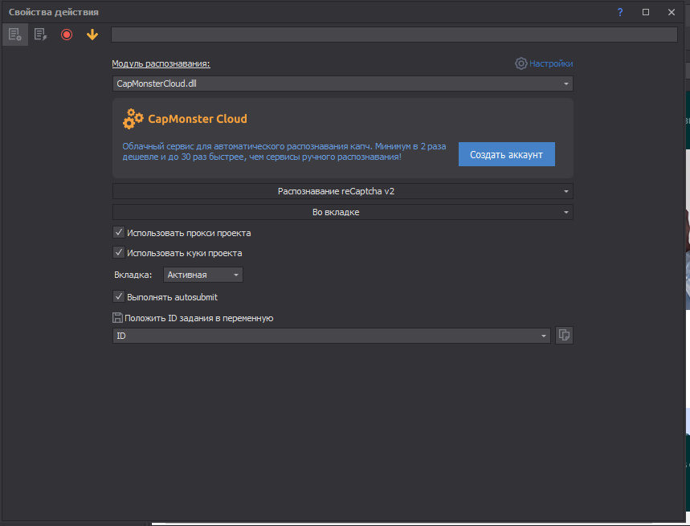Click the orange down arrow icon
The height and width of the screenshot is (526, 690).
coord(92,35)
